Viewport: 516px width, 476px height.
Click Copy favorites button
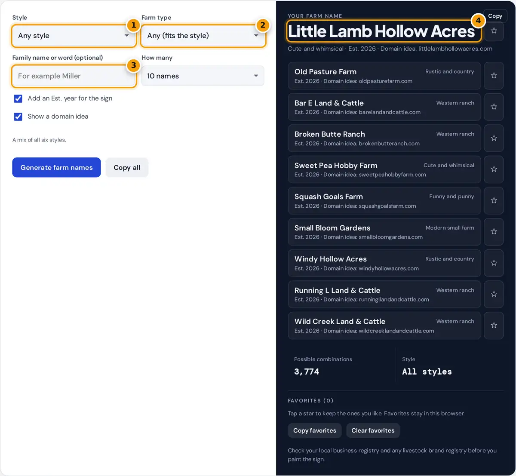pos(315,430)
